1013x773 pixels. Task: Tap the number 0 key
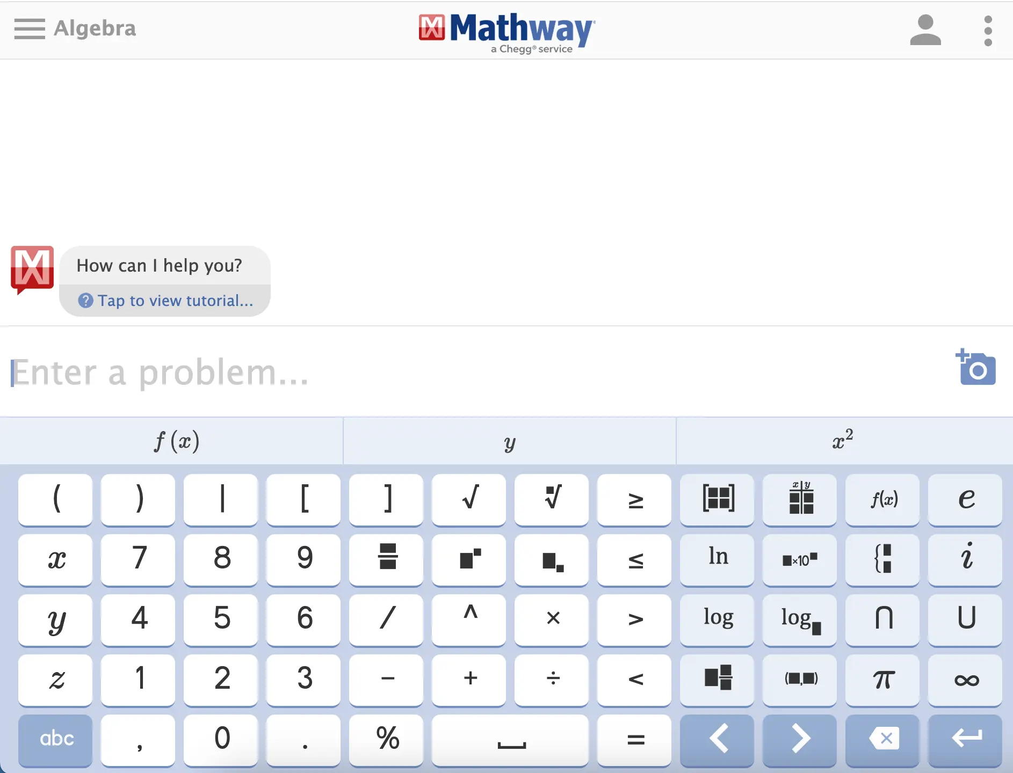point(221,740)
